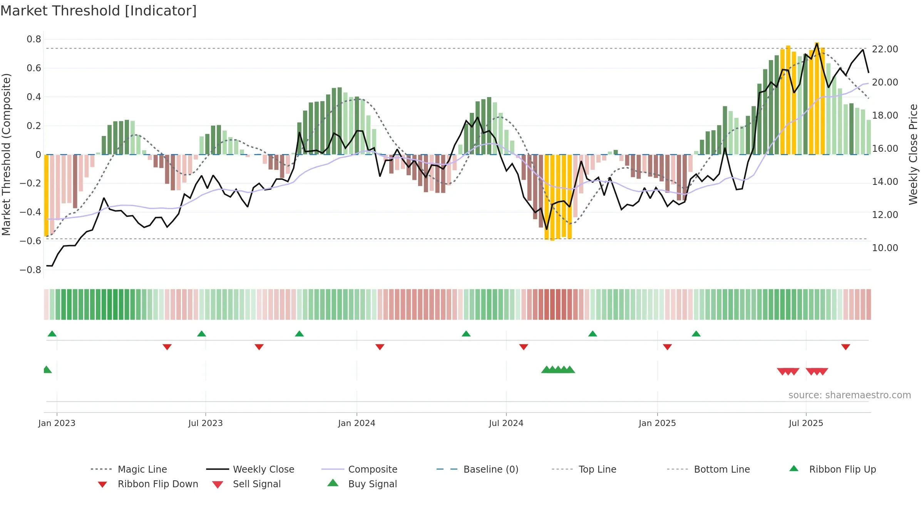
Task: Click the ribbon flip up marker in Oct 2024
Action: click(593, 334)
